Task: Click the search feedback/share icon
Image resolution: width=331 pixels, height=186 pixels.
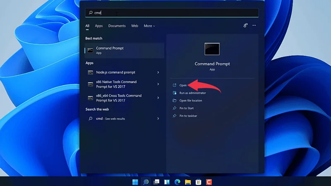Action: coord(245,26)
